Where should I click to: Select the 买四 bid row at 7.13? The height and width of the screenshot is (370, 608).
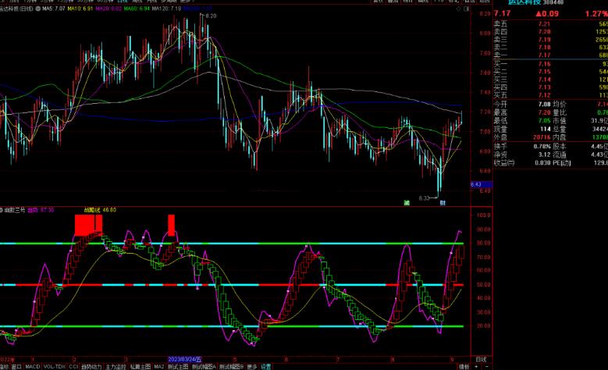(550, 87)
